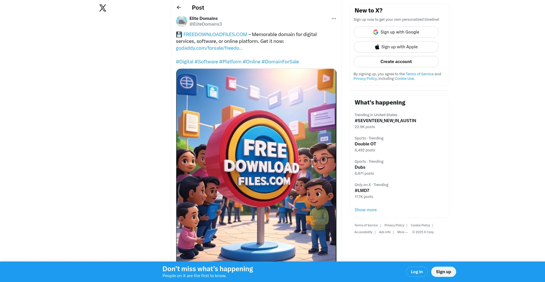
Task: Click Apple logo in sign up button
Action: [377, 47]
